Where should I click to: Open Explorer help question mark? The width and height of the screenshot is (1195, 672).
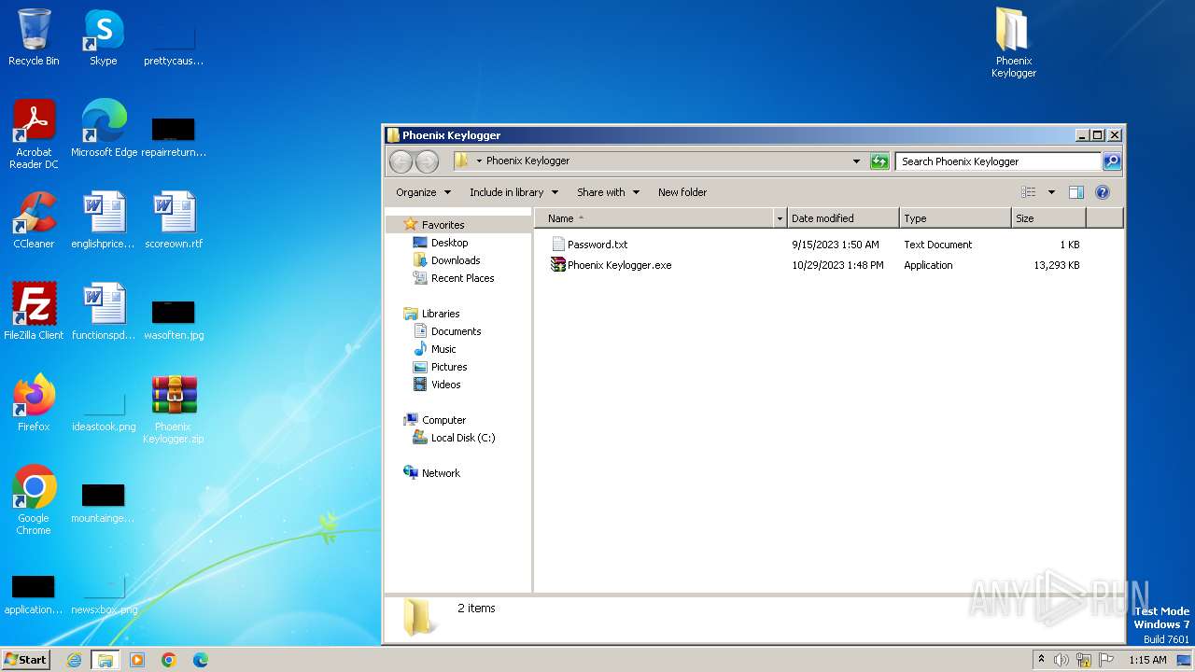(1102, 192)
